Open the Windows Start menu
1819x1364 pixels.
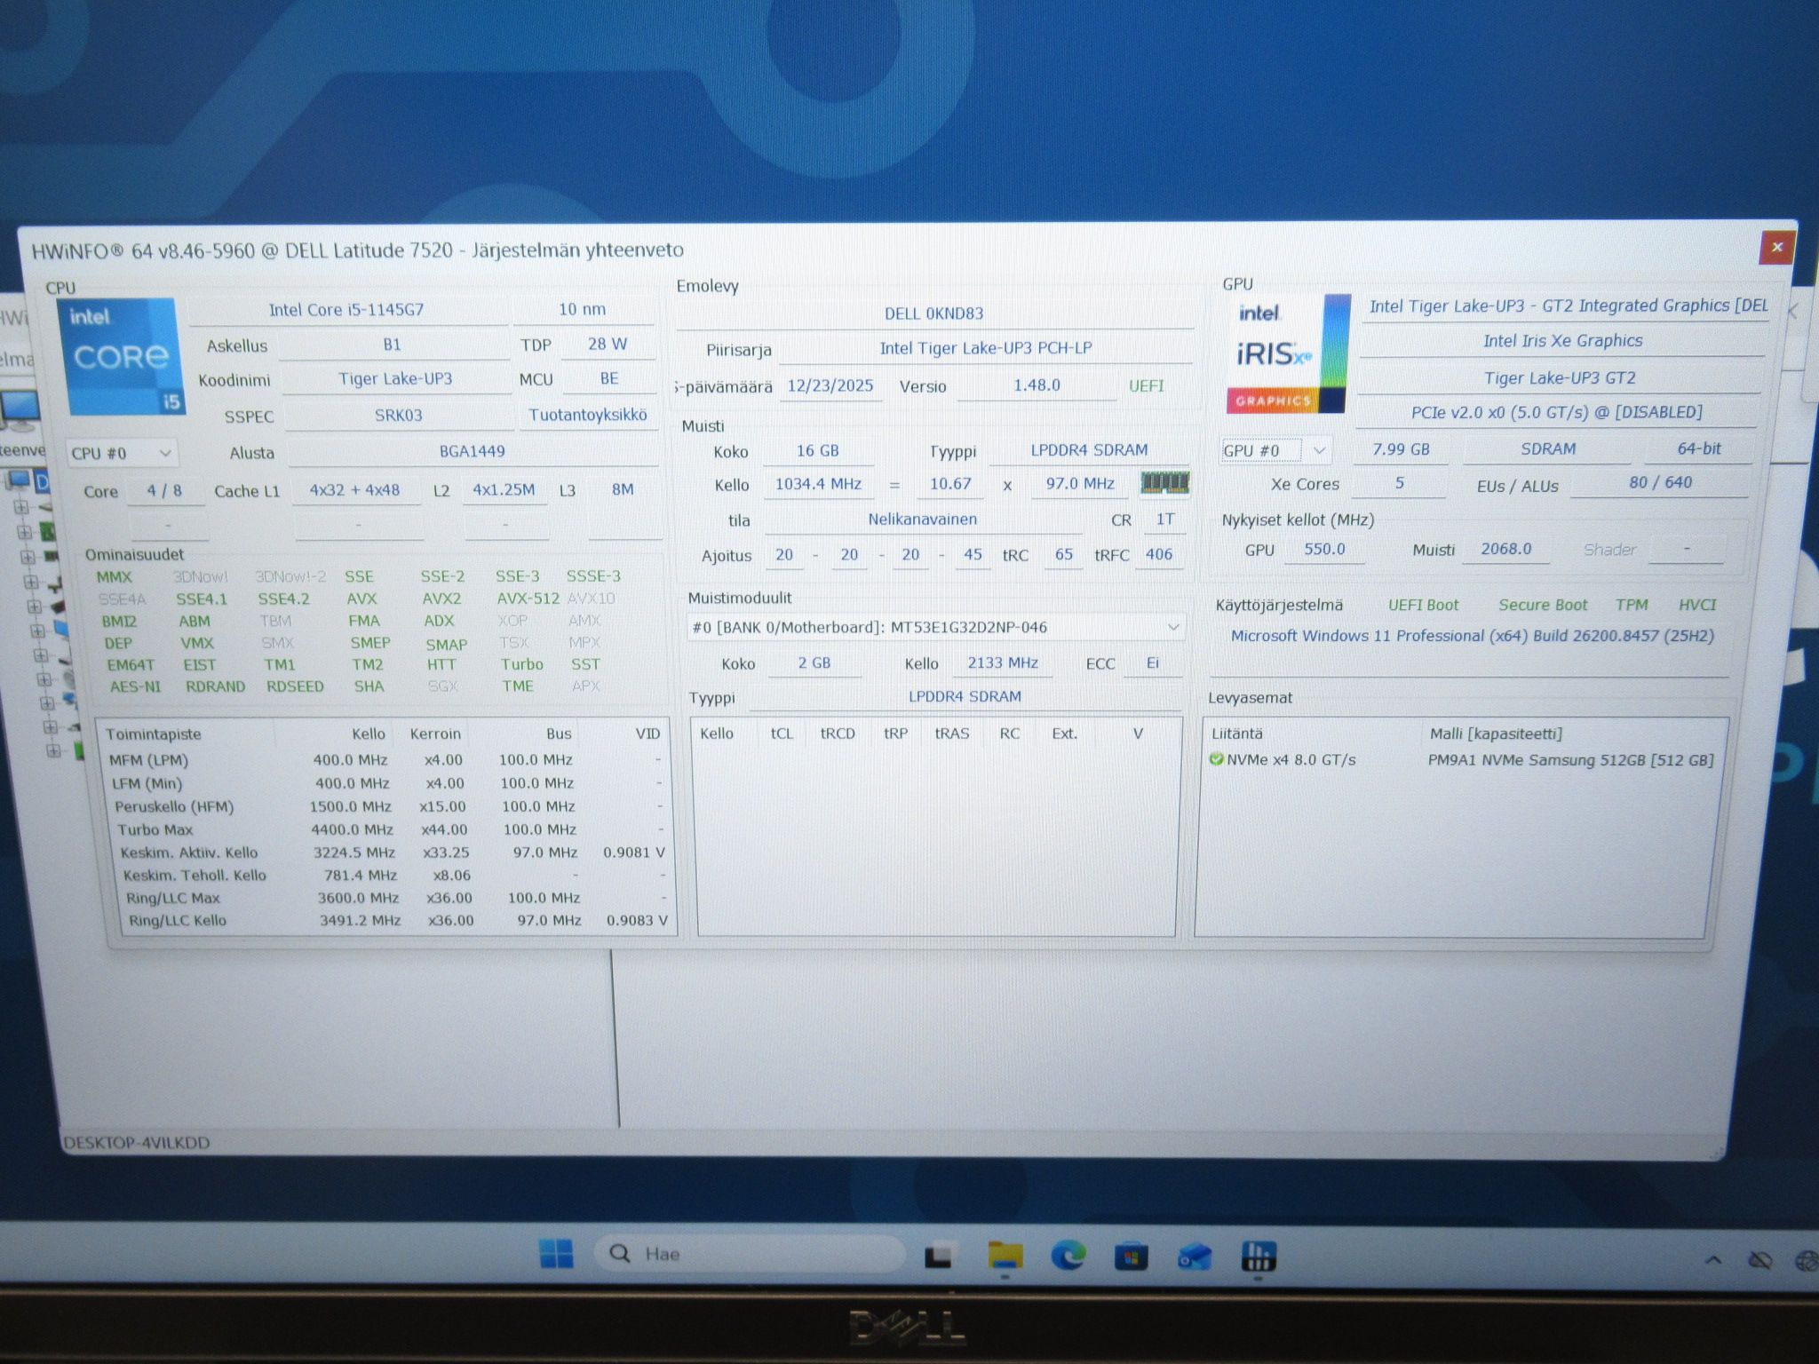coord(557,1254)
